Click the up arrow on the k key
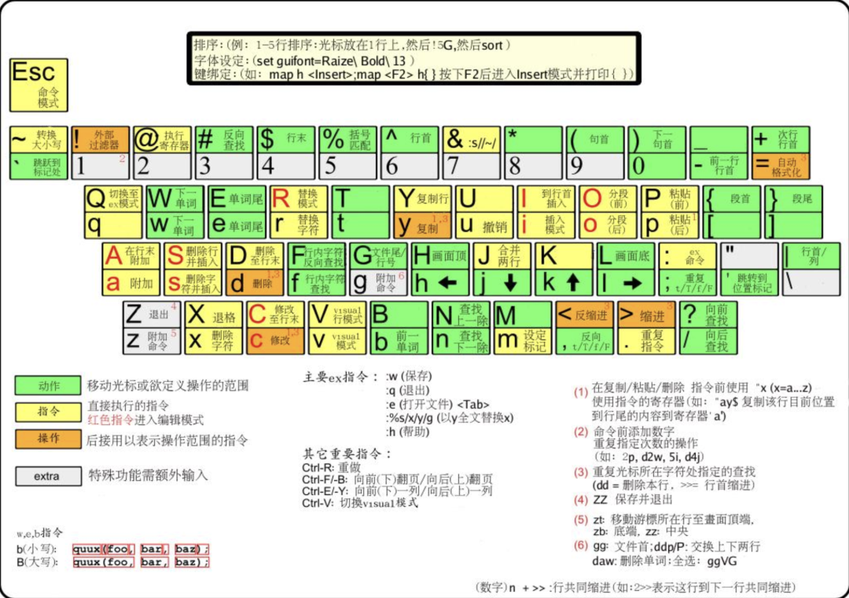The width and height of the screenshot is (849, 598). (573, 281)
